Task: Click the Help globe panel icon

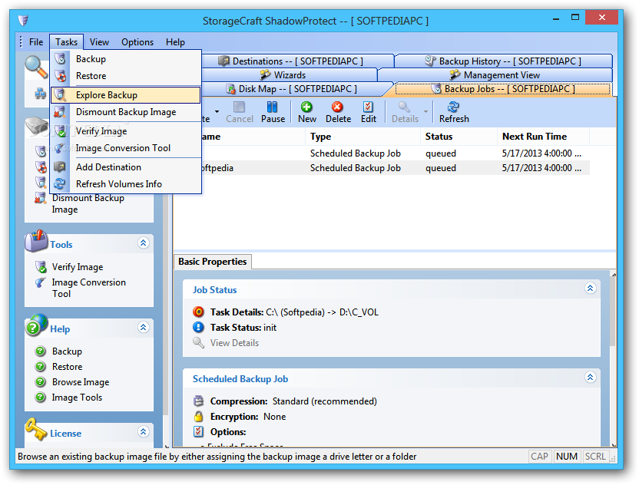Action: (x=36, y=325)
